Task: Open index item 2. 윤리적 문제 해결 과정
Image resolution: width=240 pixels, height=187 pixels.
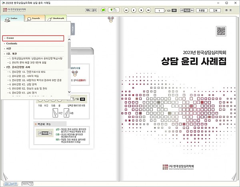Action: pyautogui.click(x=27, y=63)
